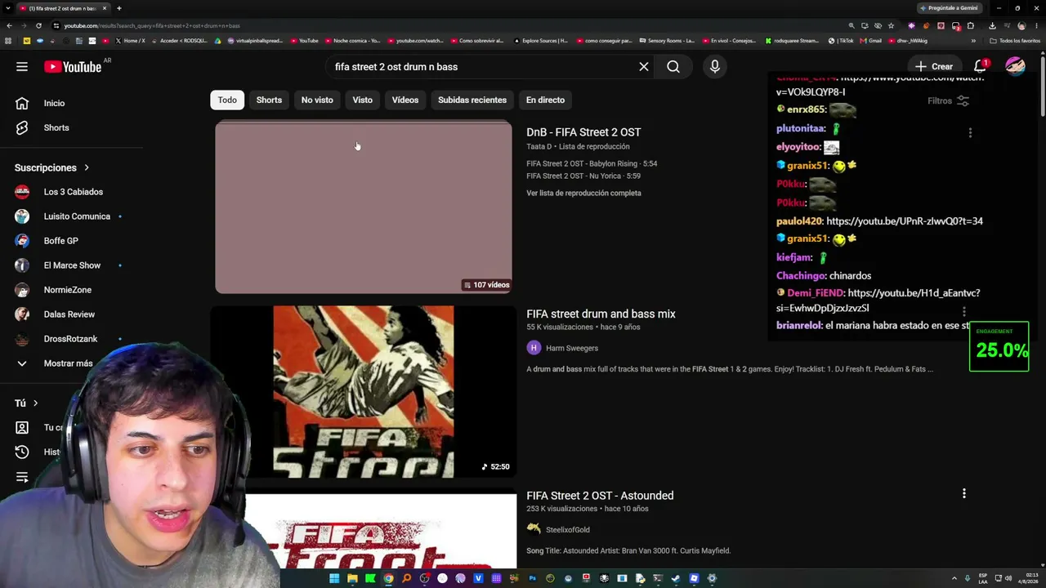Open Ver lista de reproducción completa
Viewport: 1046px width, 588px height.
point(583,194)
